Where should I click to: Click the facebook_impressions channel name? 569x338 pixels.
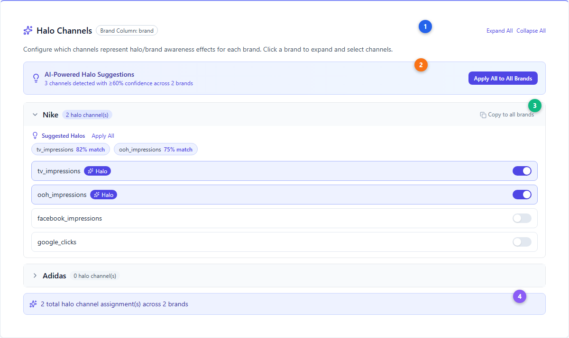pyautogui.click(x=70, y=218)
